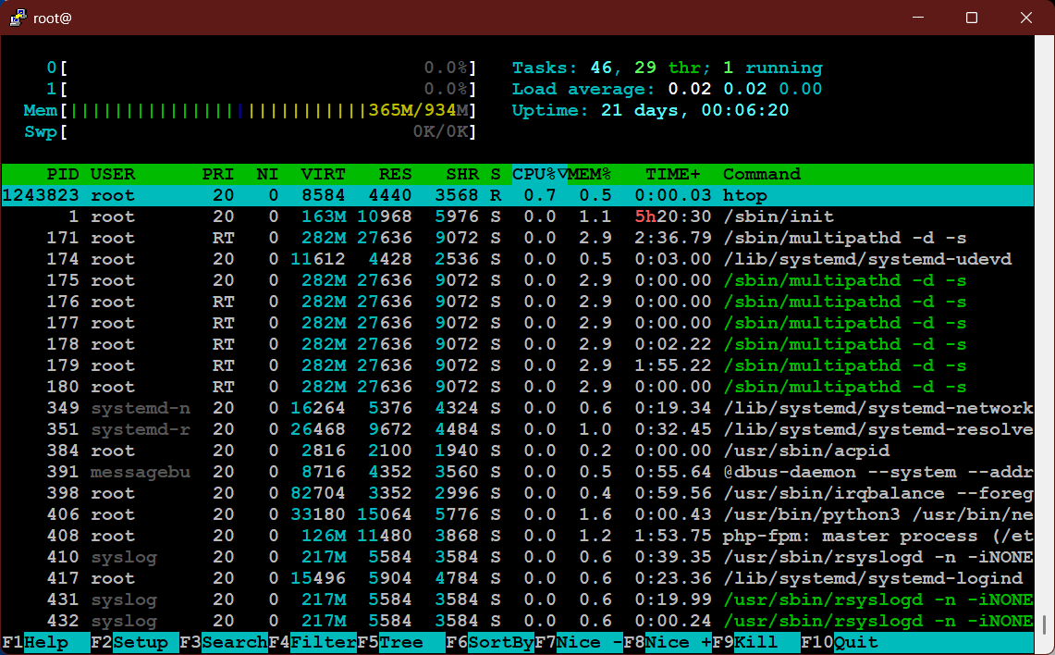Sort by the USER column header
This screenshot has width=1055, height=655.
113,174
